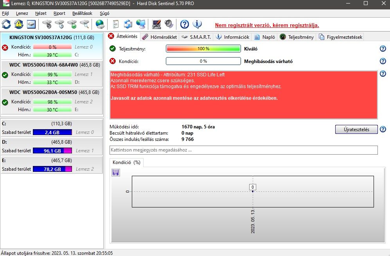Click the speaker sound icon in toolbar
The width and height of the screenshot is (390, 256).
169,24
